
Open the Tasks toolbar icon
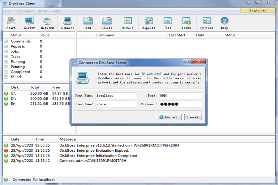pos(186,23)
